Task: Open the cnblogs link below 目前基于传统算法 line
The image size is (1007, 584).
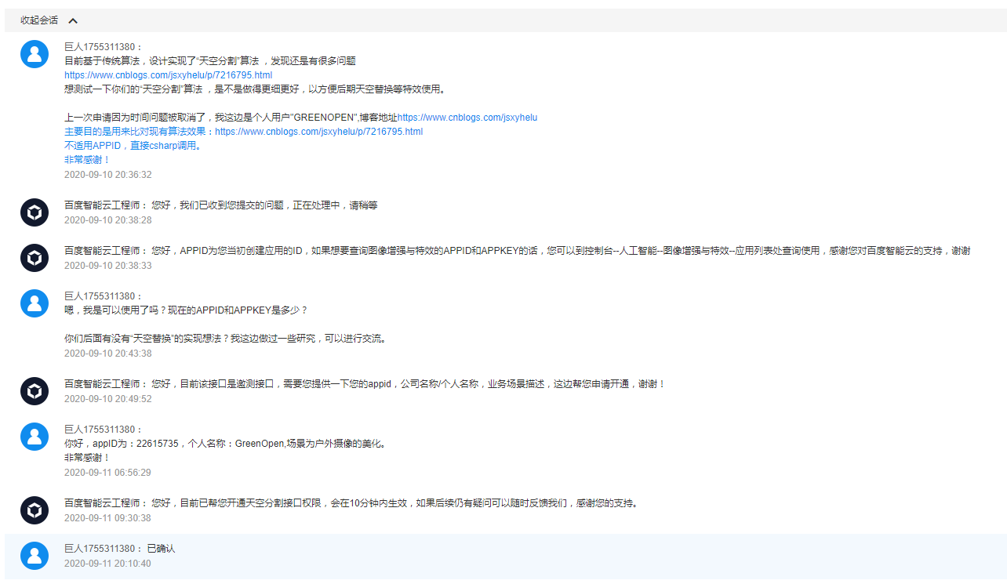Action: point(168,75)
